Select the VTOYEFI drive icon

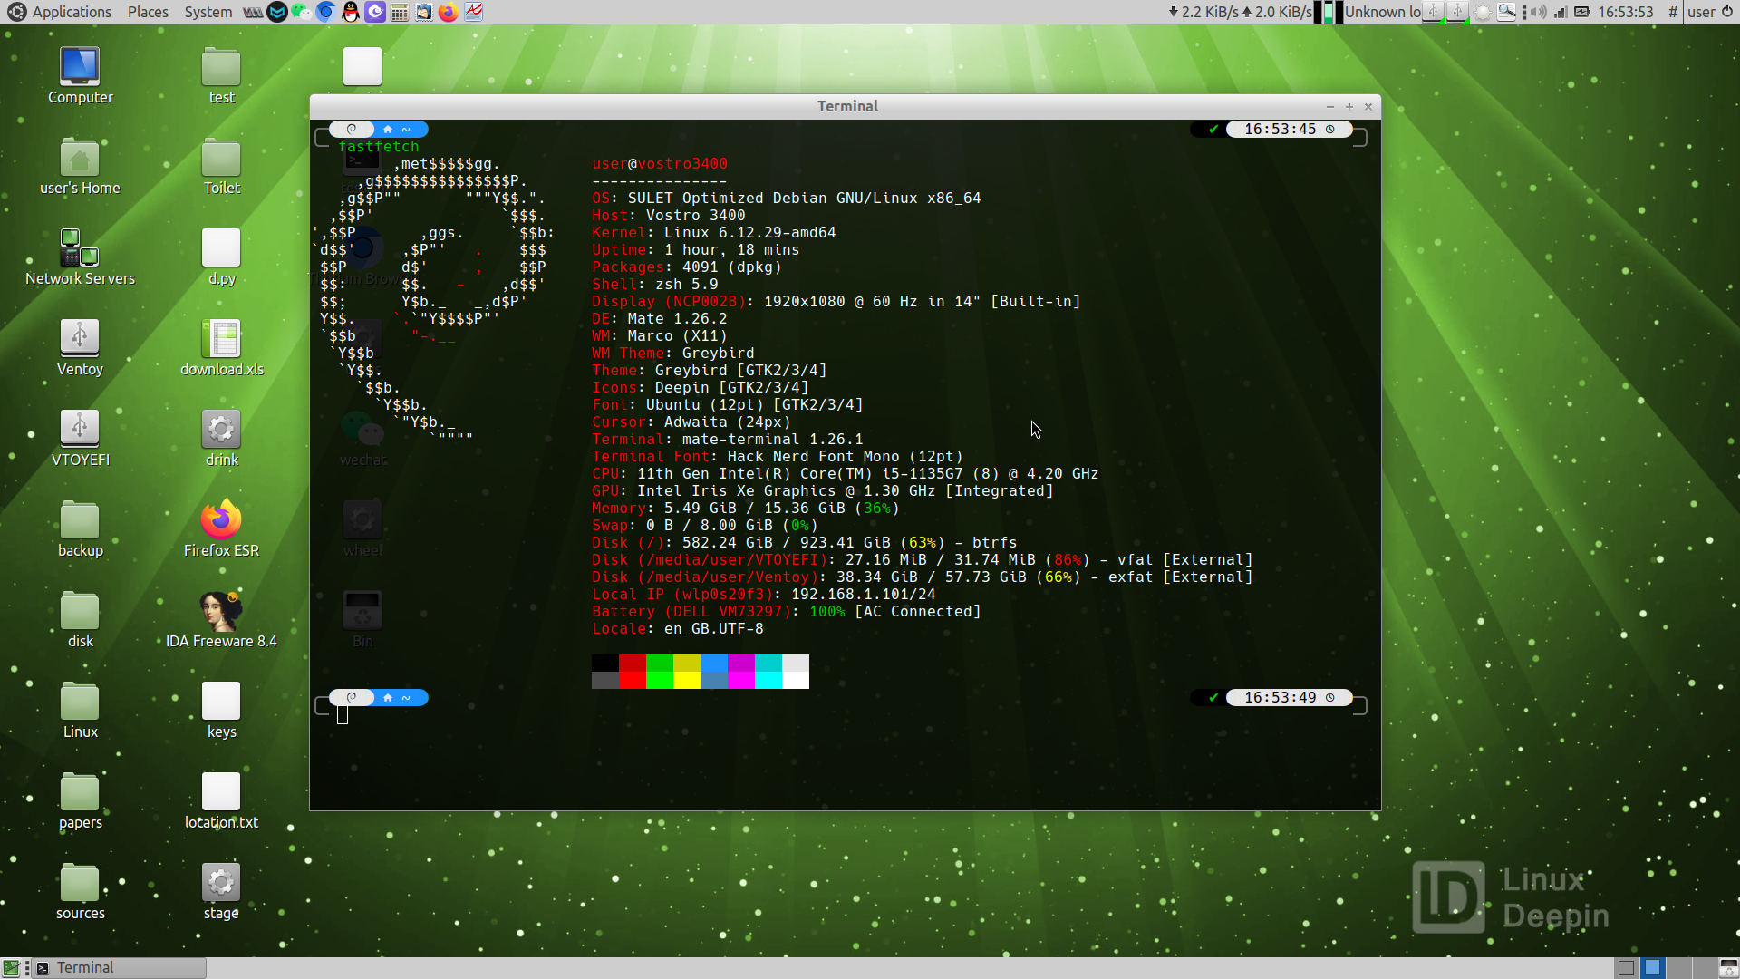80,439
